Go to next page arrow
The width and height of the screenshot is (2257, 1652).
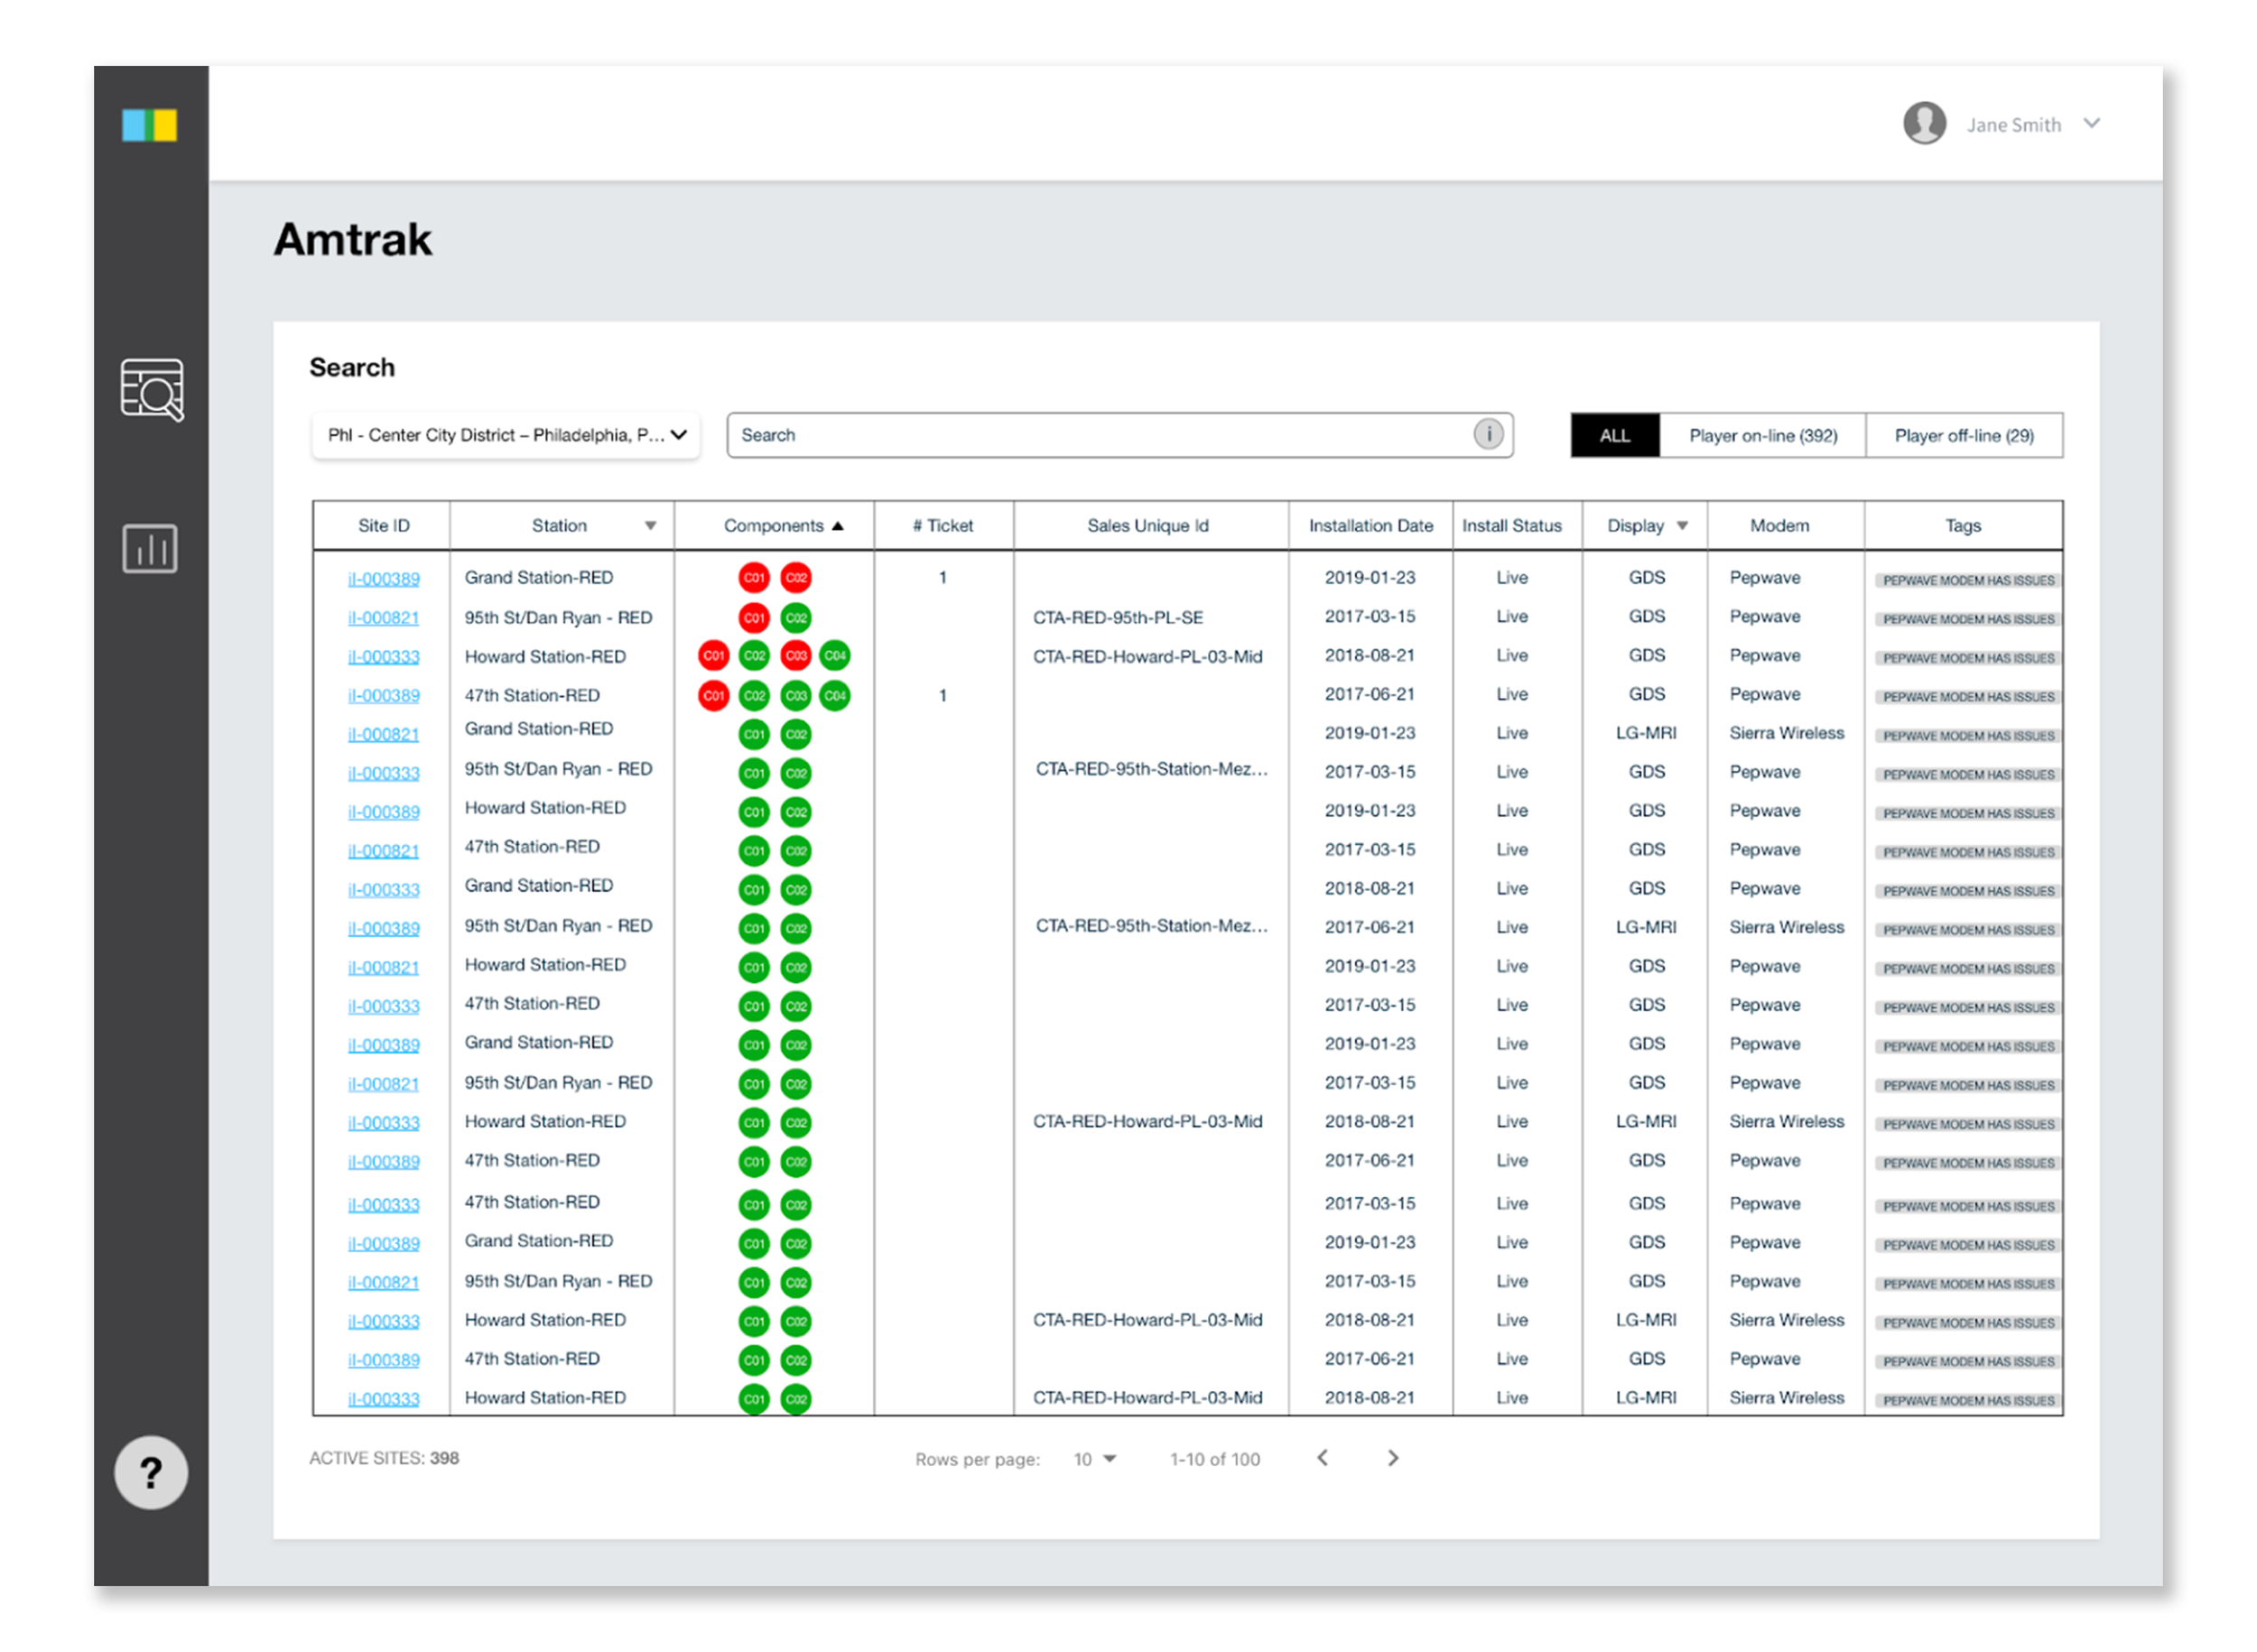pyautogui.click(x=1393, y=1459)
